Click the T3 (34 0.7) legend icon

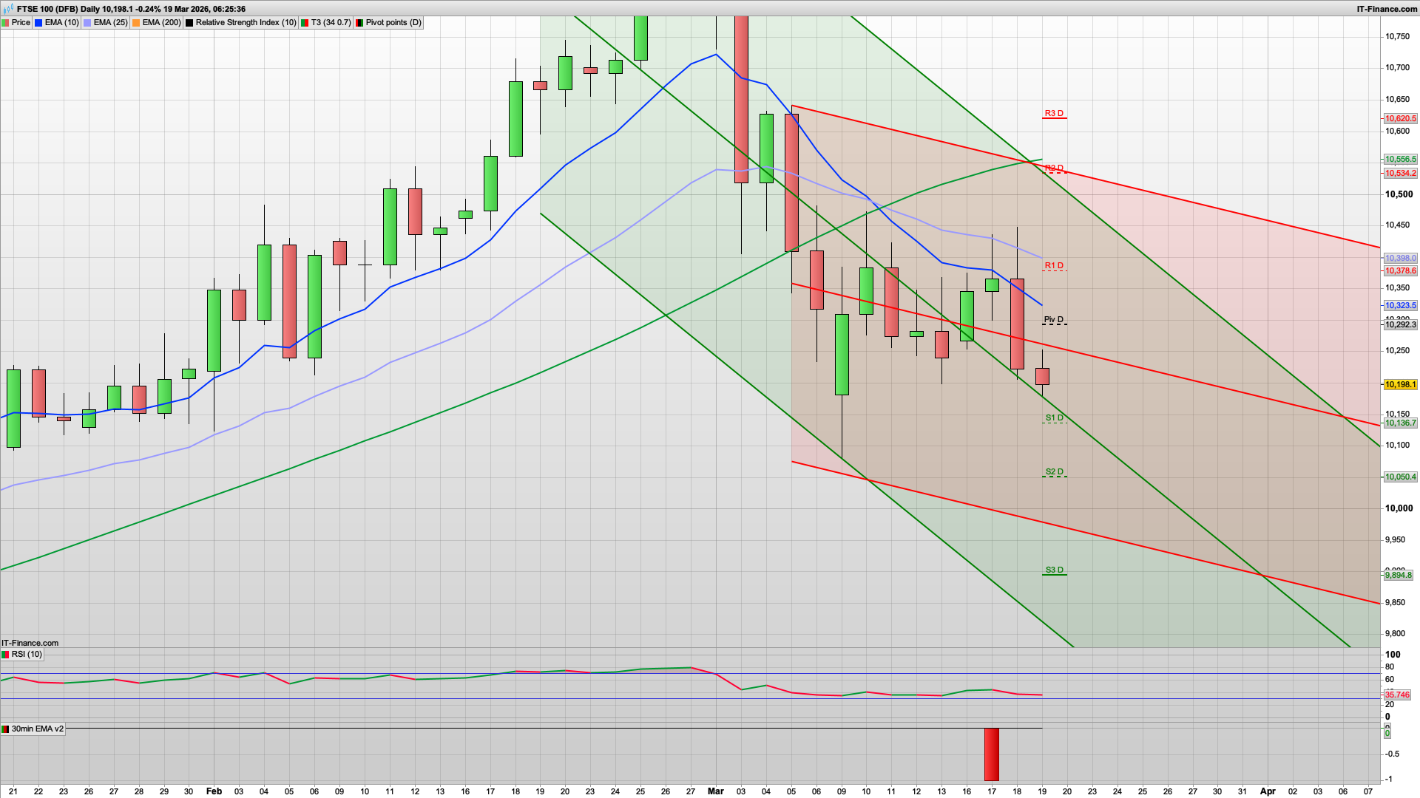click(303, 23)
